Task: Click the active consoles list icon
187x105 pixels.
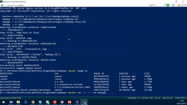Action: click(x=173, y=5)
